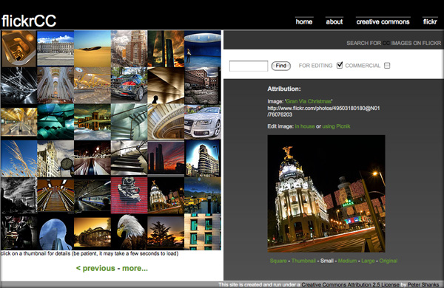Load more... thumbnails
This screenshot has height=288, width=444.
[x=135, y=268]
